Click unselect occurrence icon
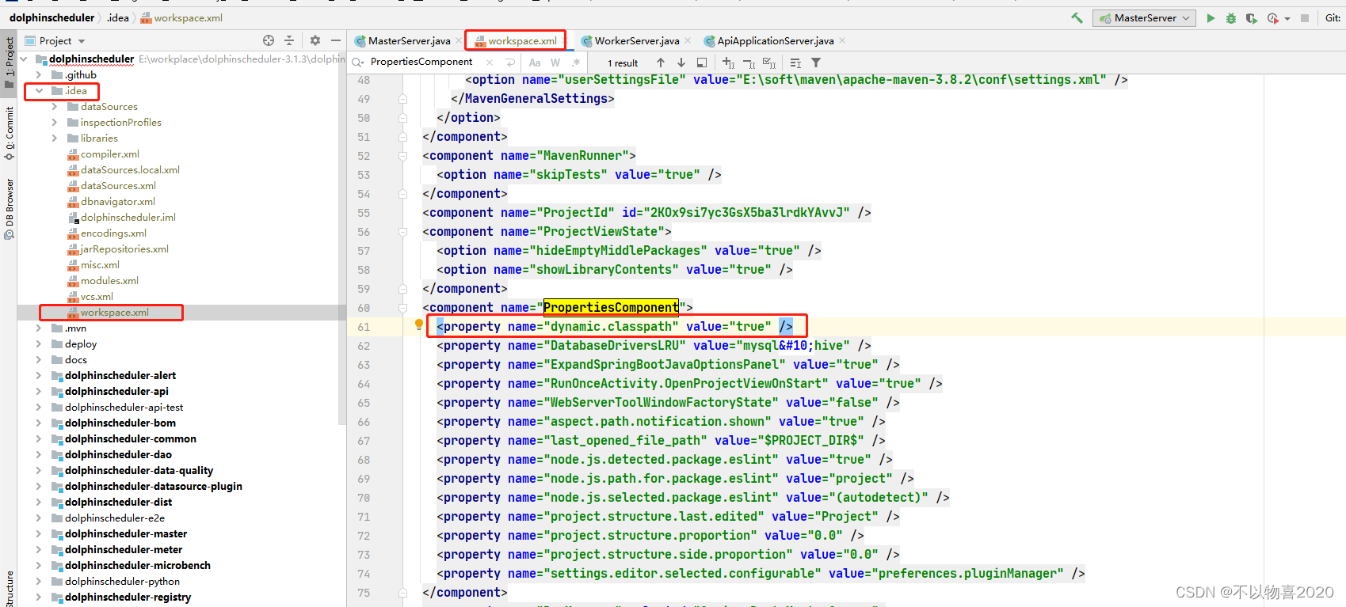This screenshot has width=1346, height=607. (749, 63)
